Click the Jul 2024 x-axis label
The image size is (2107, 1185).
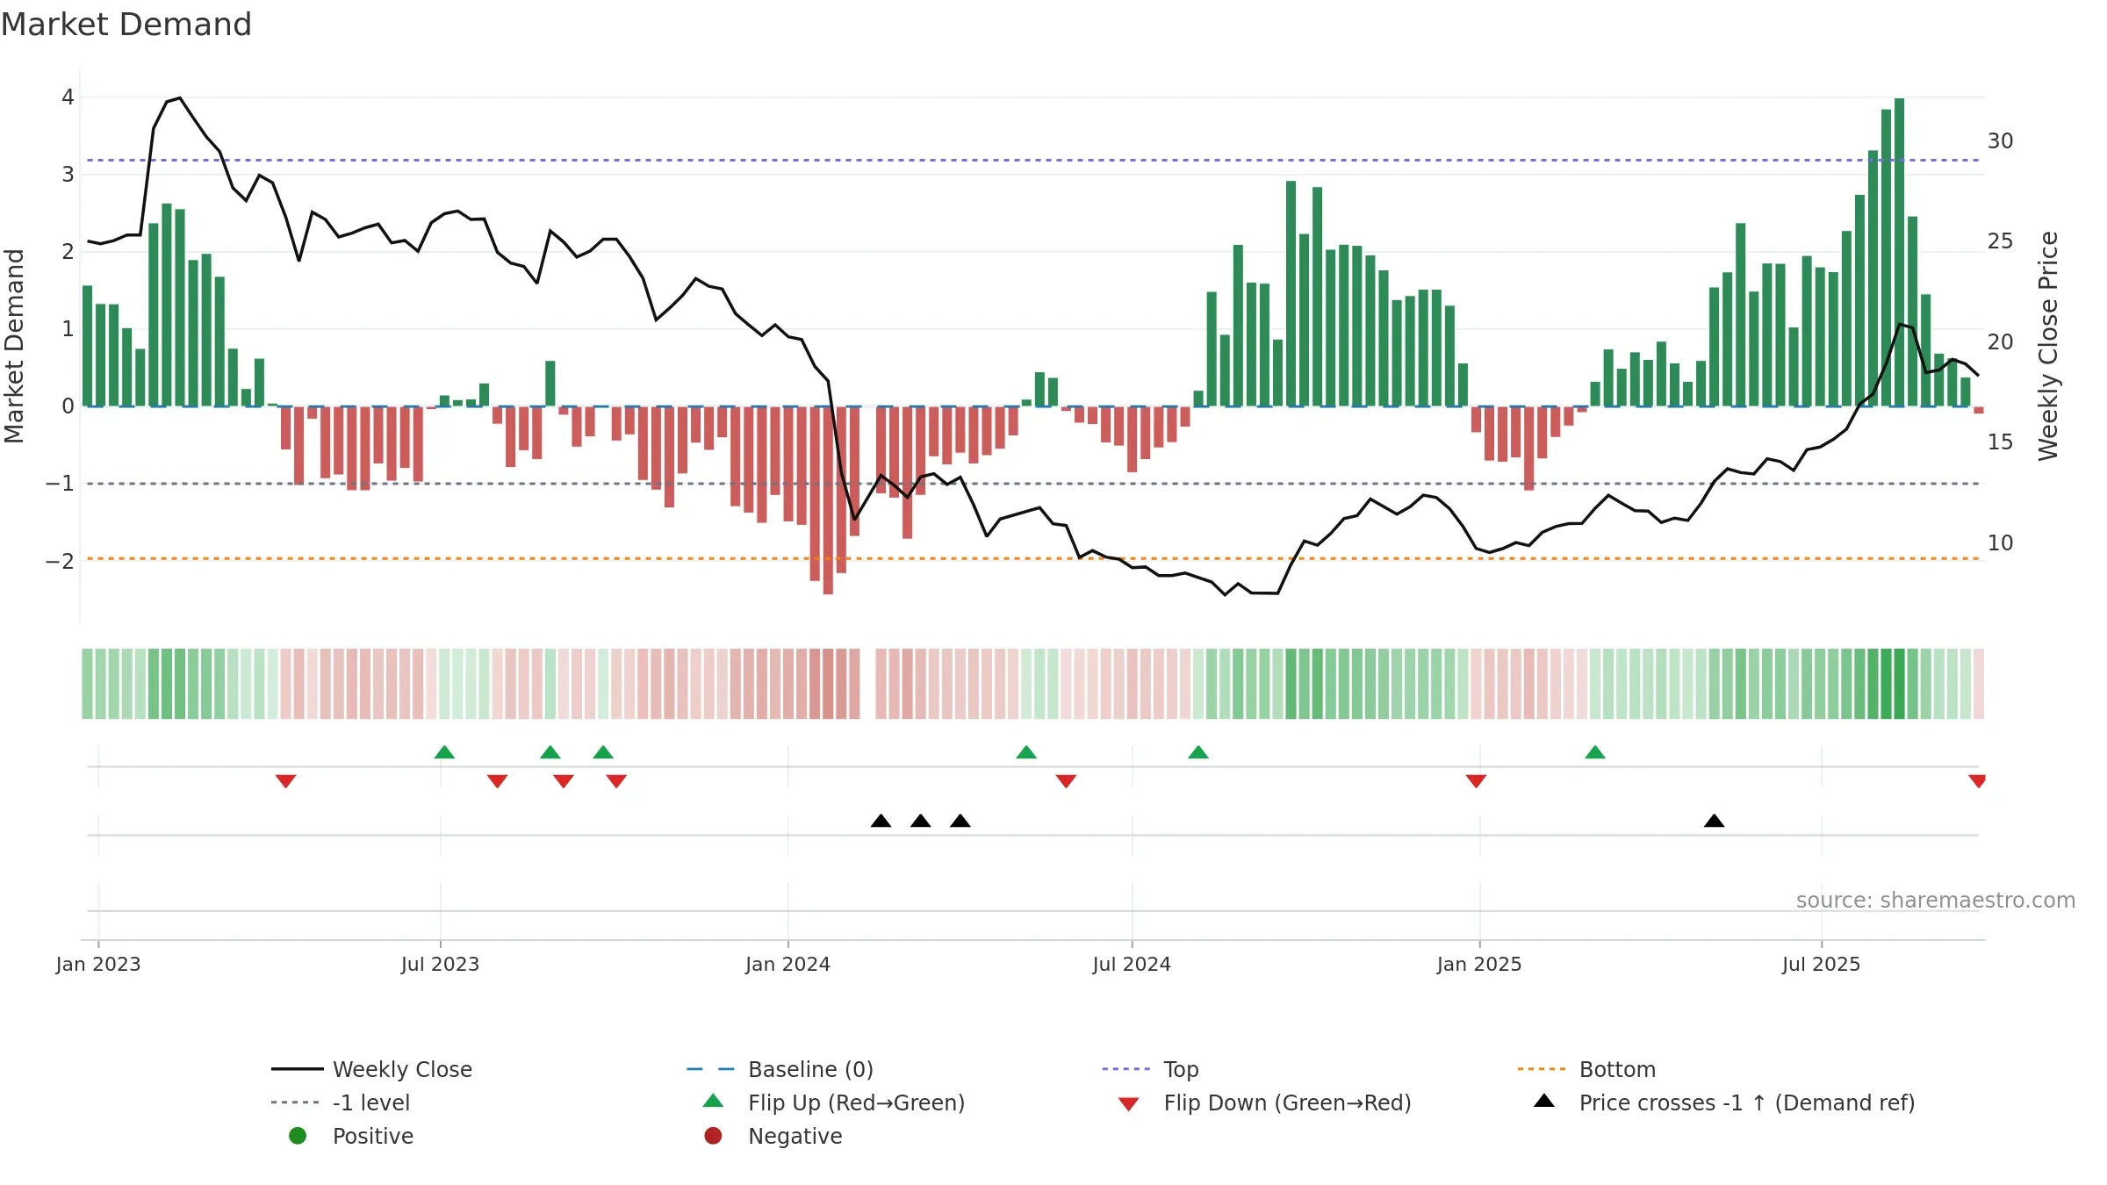(1132, 964)
